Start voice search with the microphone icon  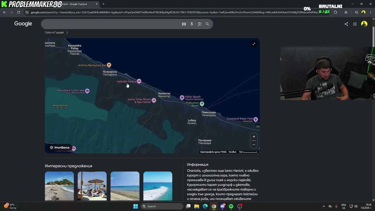pyautogui.click(x=192, y=24)
